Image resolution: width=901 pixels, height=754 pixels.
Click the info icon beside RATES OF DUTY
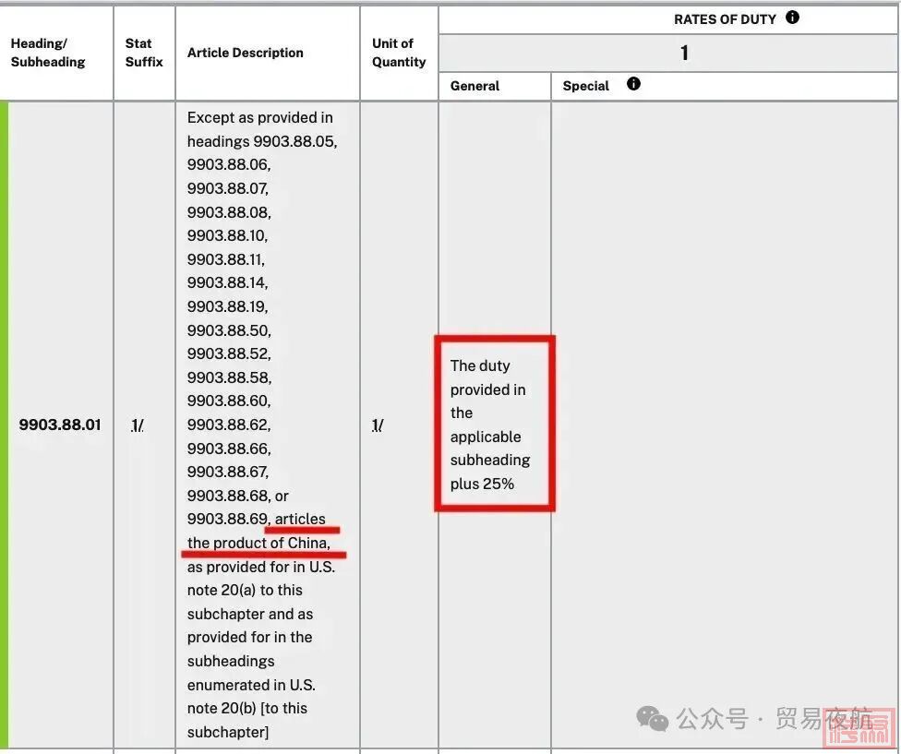click(x=792, y=18)
